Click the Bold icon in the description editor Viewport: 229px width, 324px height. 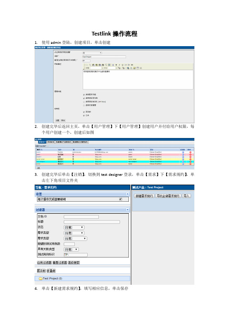coord(116,65)
